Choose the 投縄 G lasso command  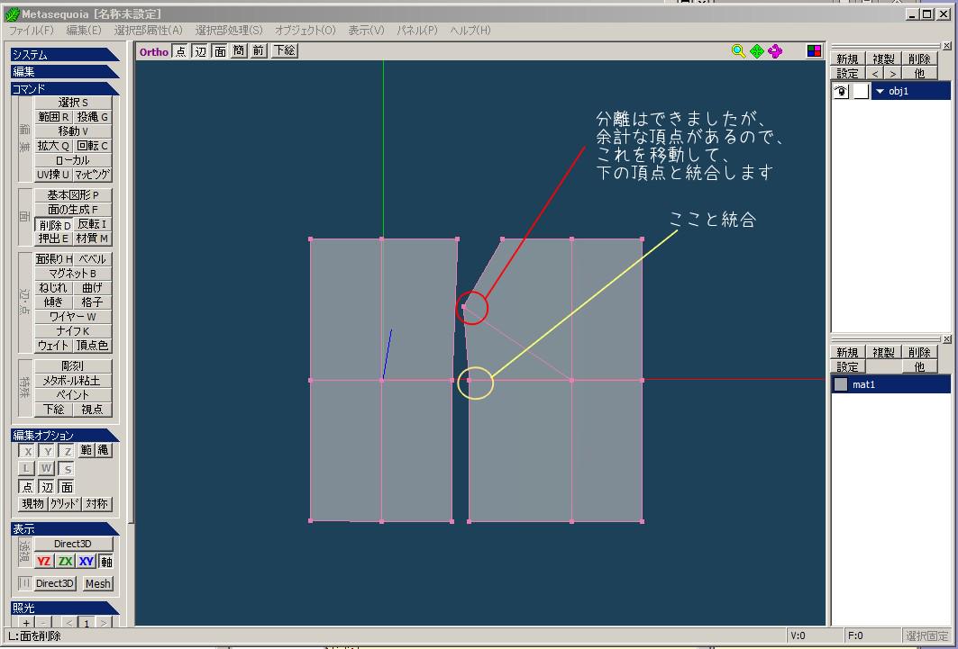pyautogui.click(x=92, y=116)
